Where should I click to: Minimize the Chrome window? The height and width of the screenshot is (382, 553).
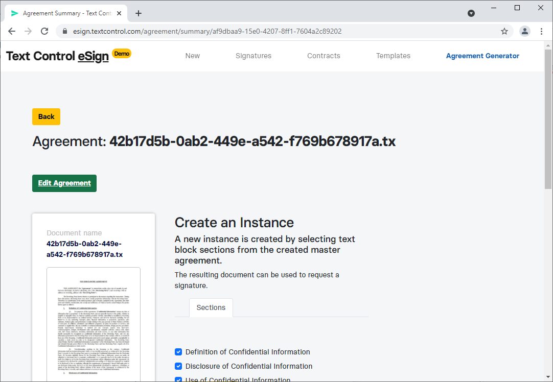coord(494,8)
